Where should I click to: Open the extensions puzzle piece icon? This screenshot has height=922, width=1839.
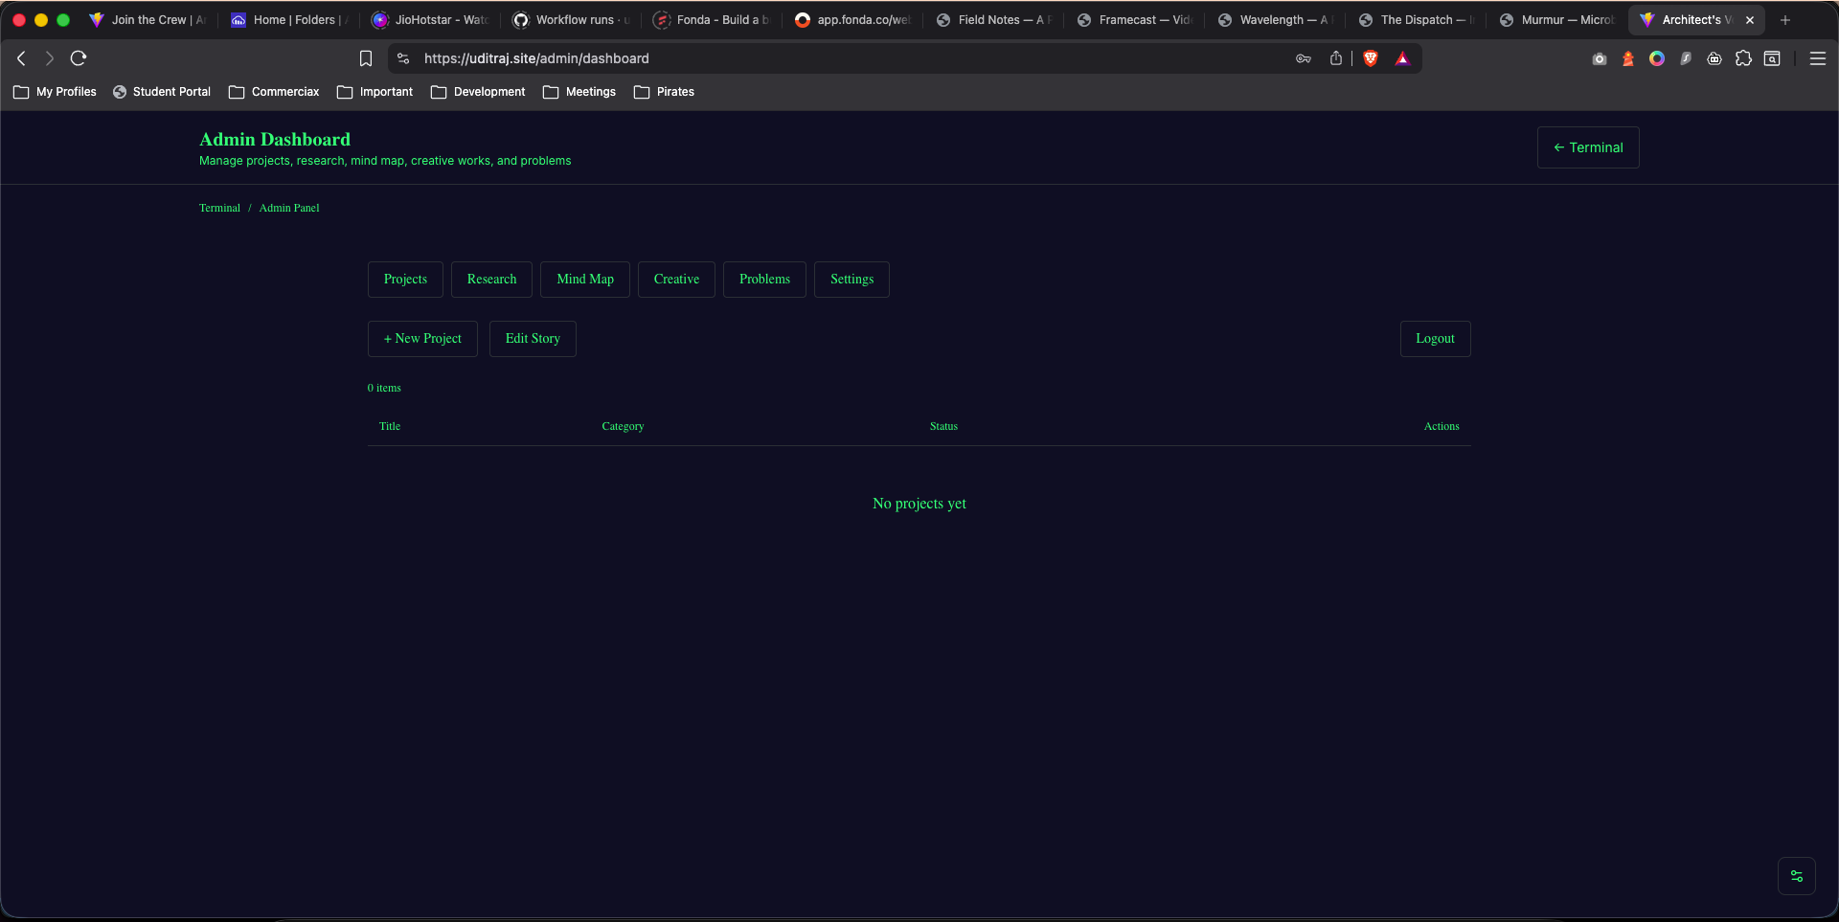click(x=1743, y=58)
